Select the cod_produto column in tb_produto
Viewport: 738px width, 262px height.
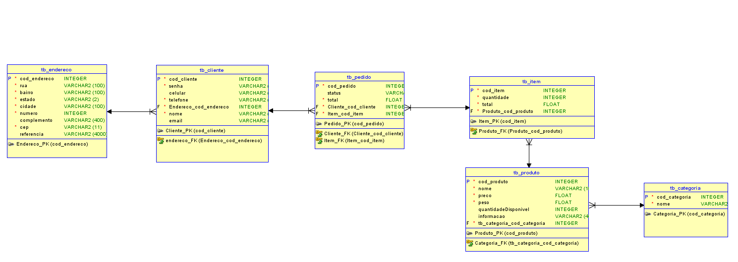(527, 181)
